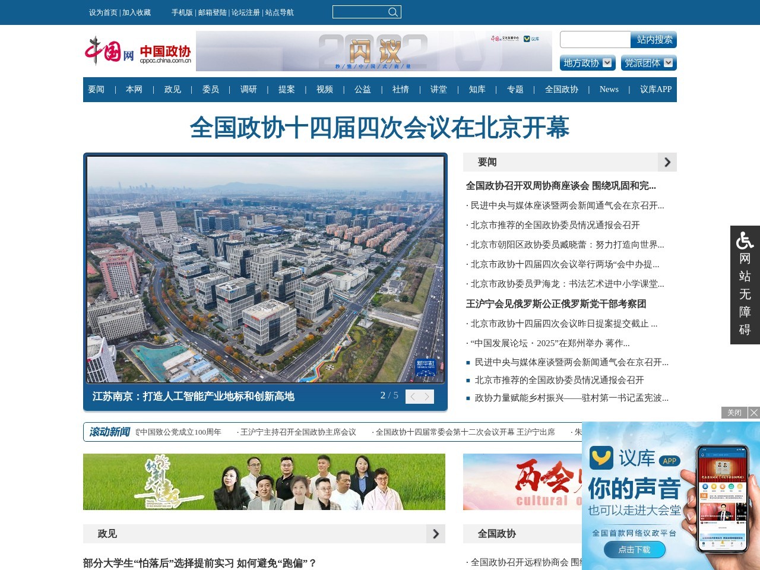Screen dimensions: 760x570
Task: Expand the 全国政协 section arrow
Action: pyautogui.click(x=667, y=534)
